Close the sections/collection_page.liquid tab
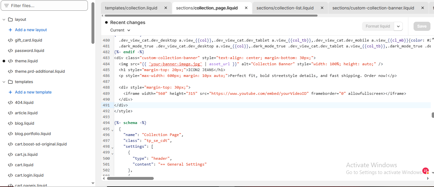 click(x=246, y=8)
